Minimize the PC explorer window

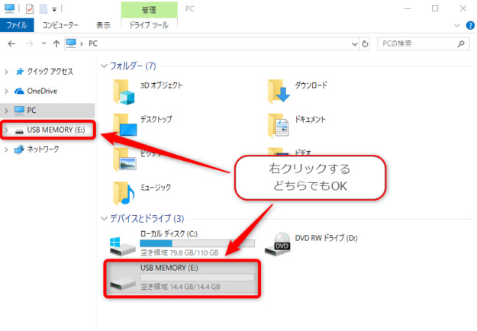click(x=408, y=8)
